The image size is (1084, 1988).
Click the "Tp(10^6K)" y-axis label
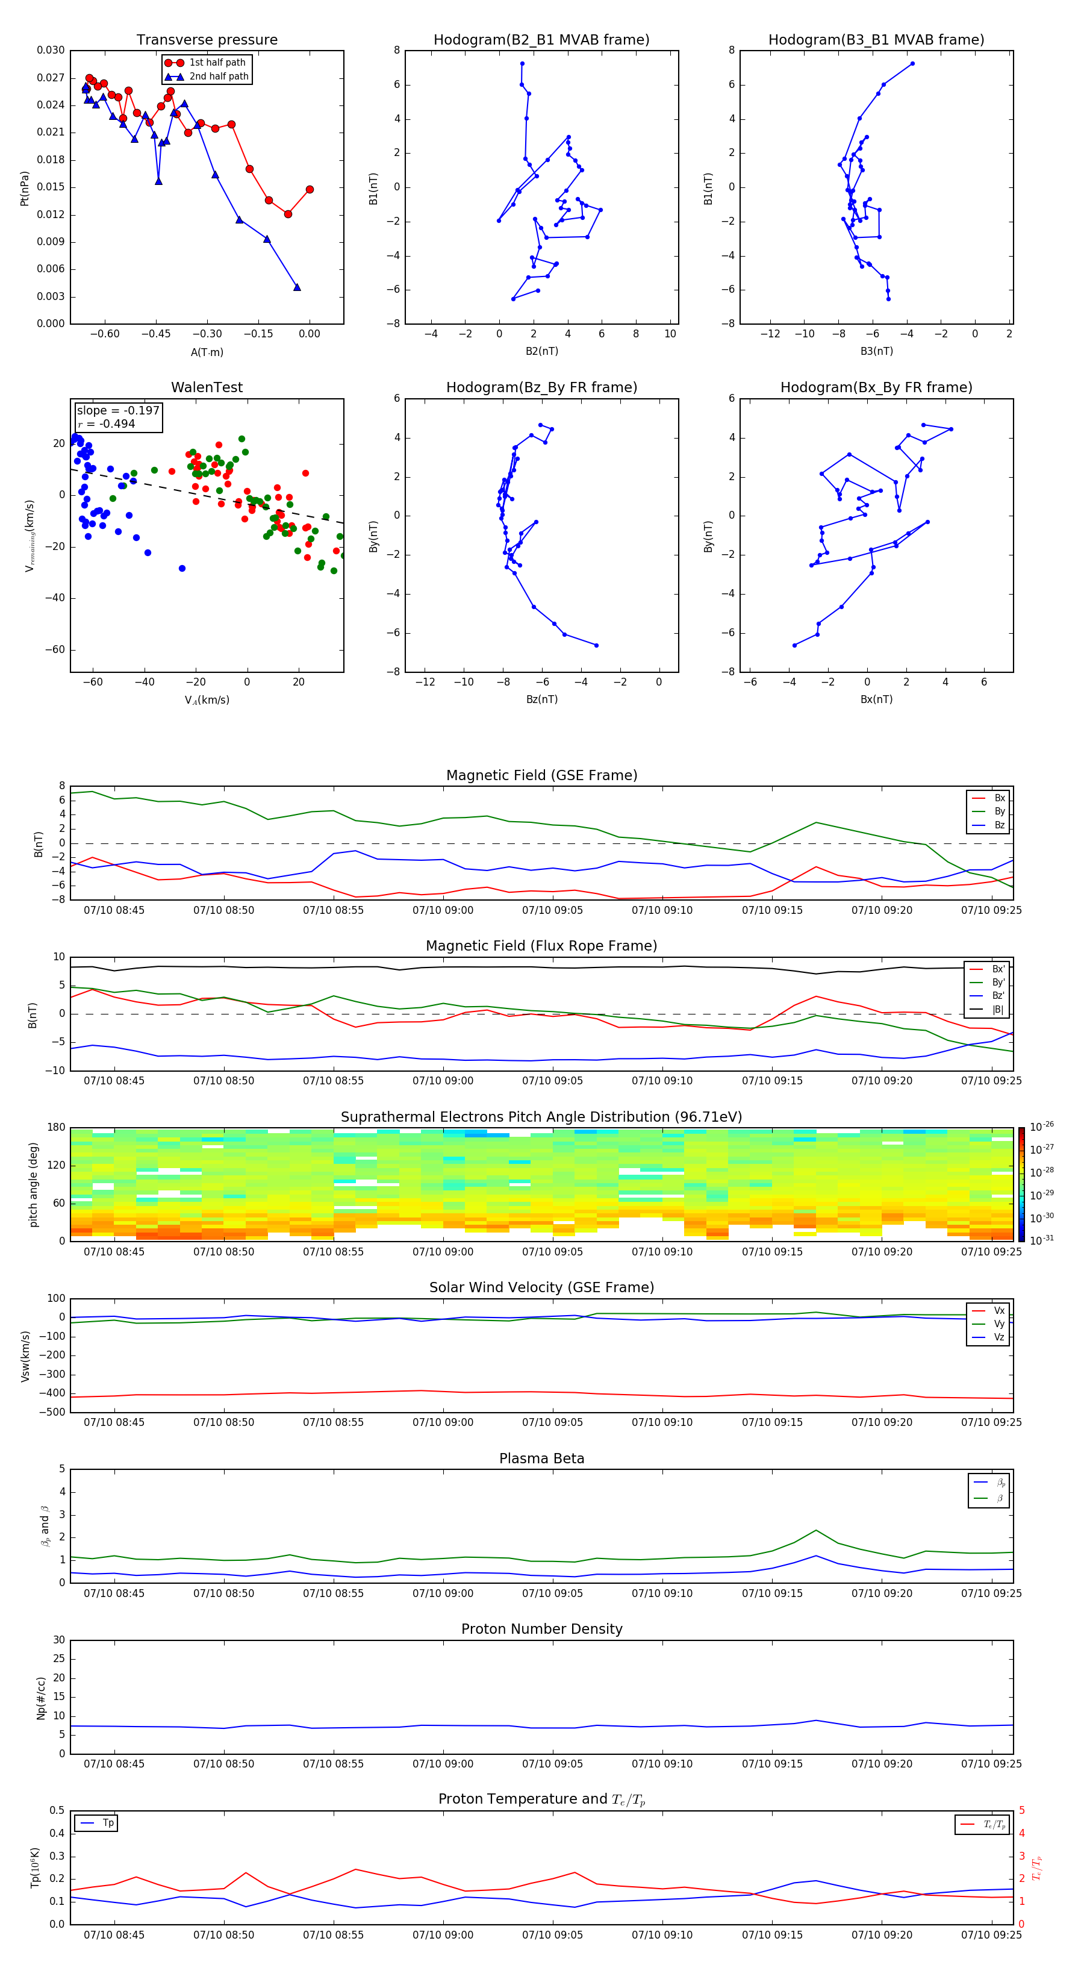[35, 1868]
